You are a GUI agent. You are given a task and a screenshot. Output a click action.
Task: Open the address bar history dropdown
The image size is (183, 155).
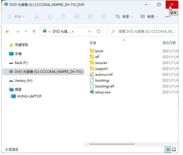click(89, 32)
